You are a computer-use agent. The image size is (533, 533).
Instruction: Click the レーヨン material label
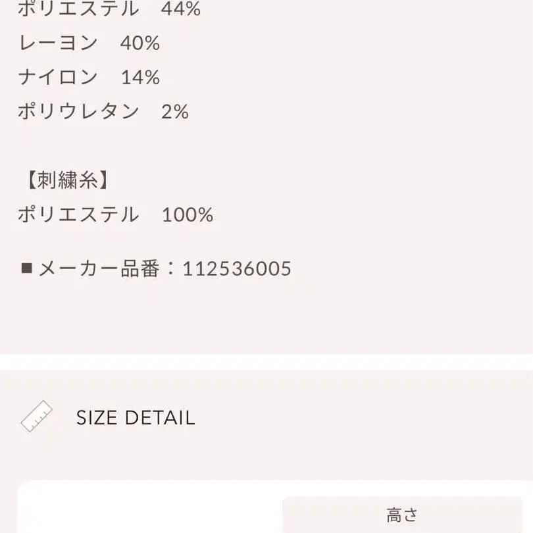point(58,43)
